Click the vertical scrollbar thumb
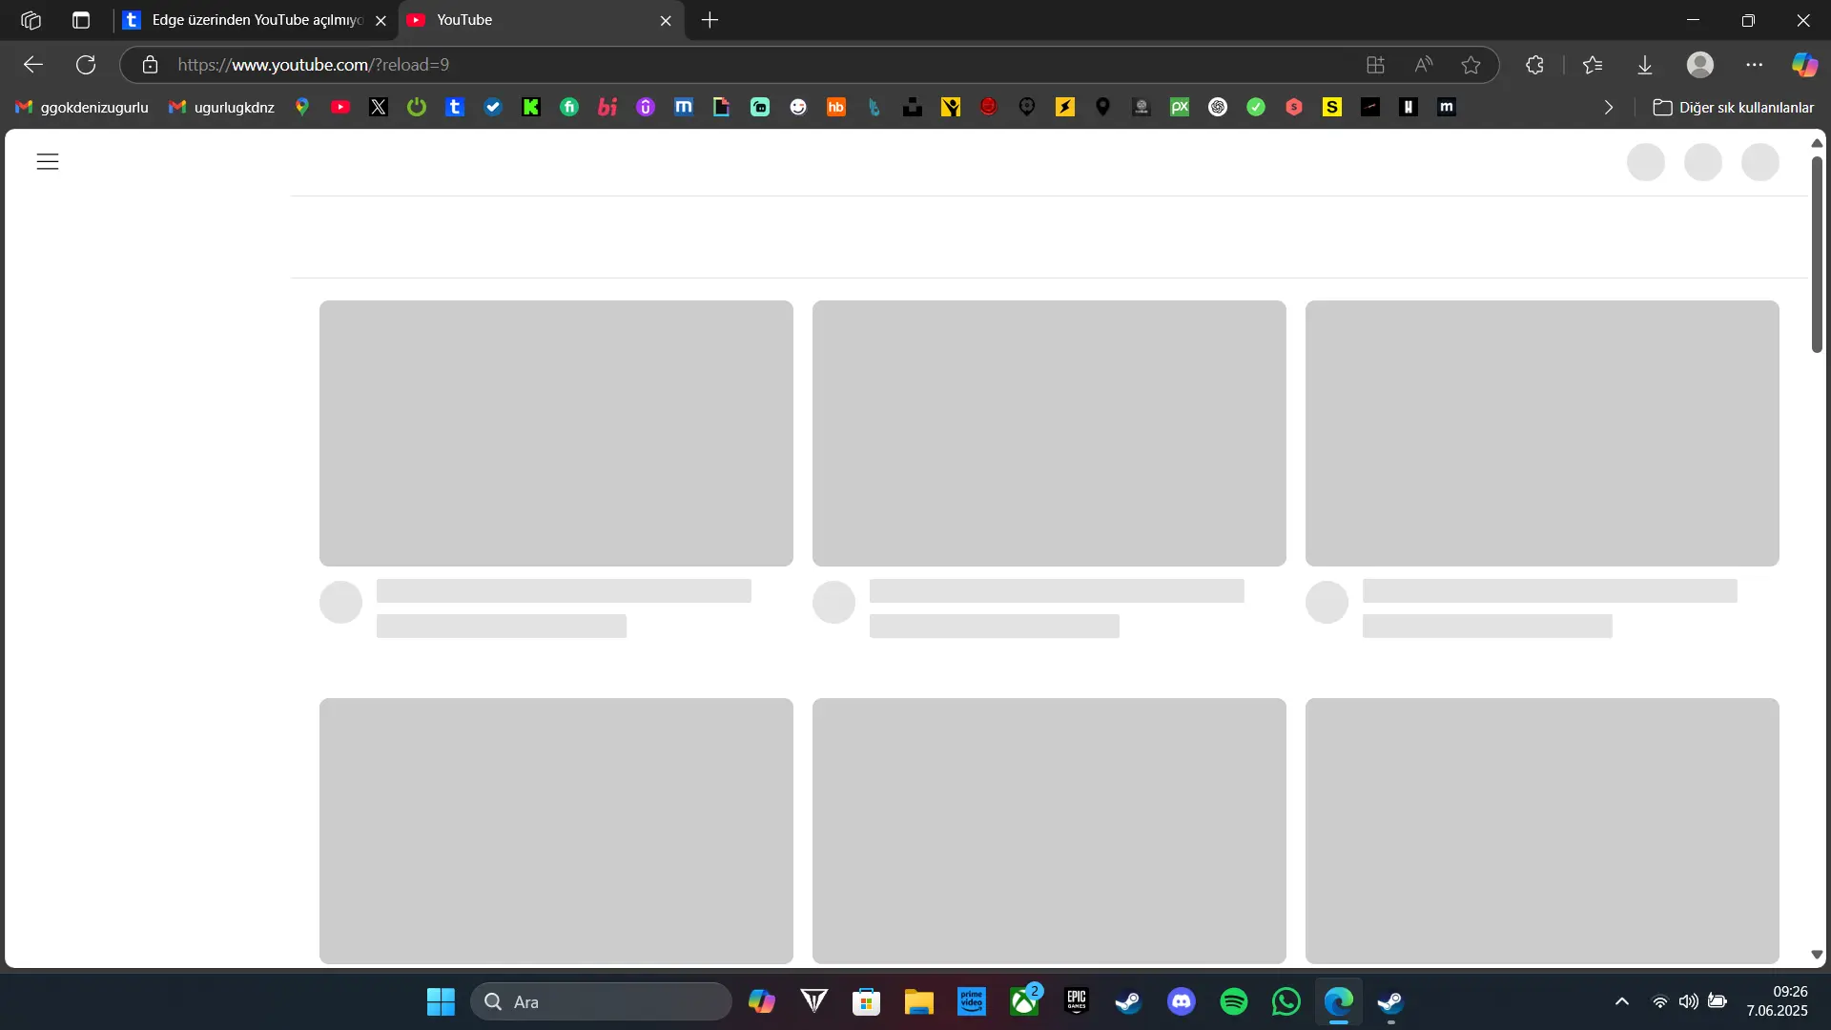 click(1817, 254)
